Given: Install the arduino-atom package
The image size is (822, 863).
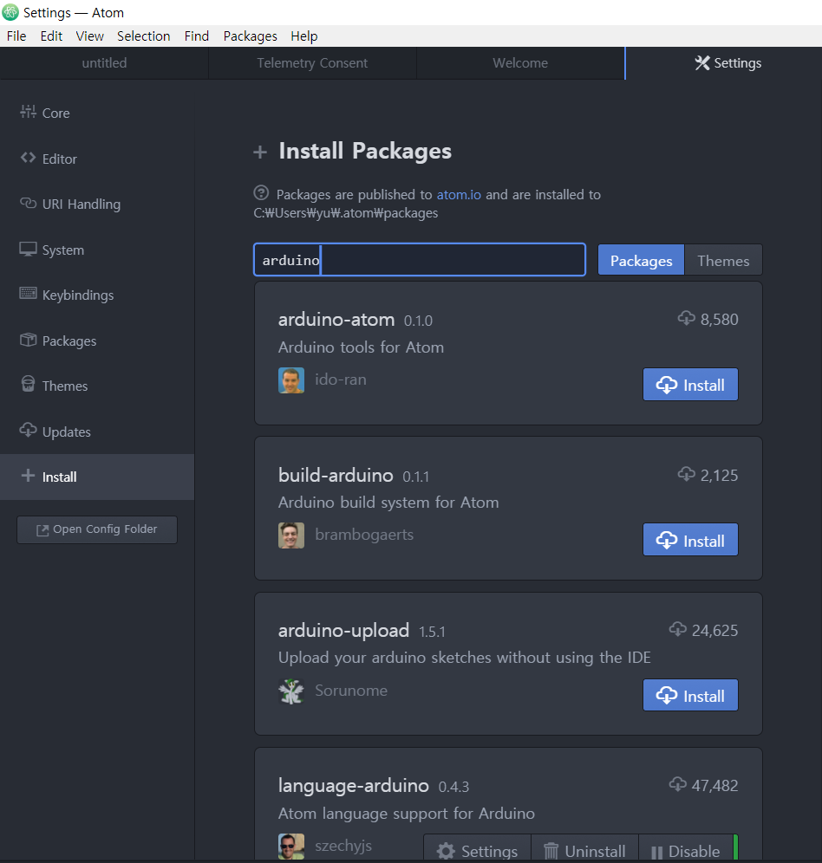Looking at the screenshot, I should tap(690, 385).
